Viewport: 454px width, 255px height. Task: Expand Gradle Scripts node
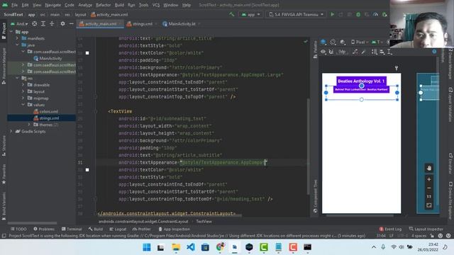11,131
